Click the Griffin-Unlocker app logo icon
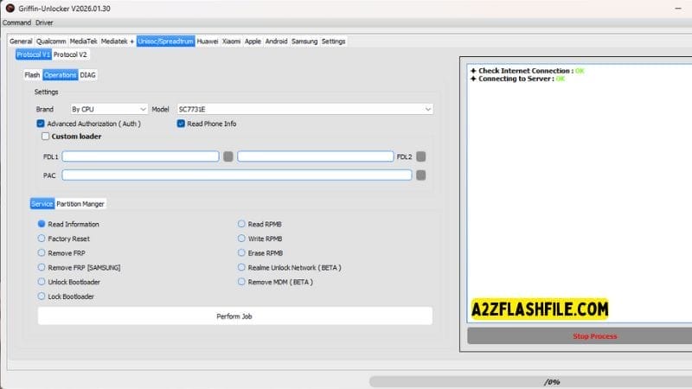Image resolution: width=692 pixels, height=389 pixels. (10, 9)
